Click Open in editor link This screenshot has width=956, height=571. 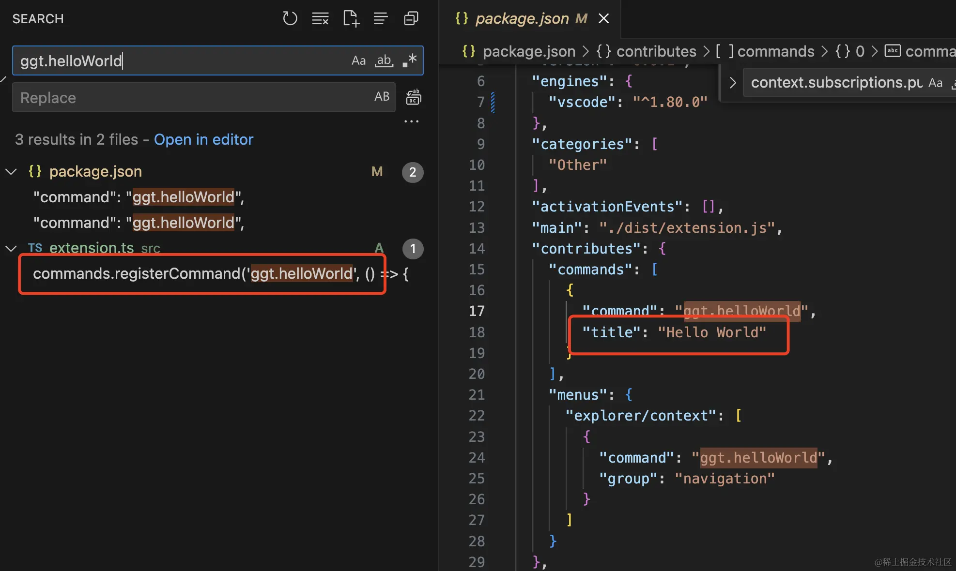(203, 139)
